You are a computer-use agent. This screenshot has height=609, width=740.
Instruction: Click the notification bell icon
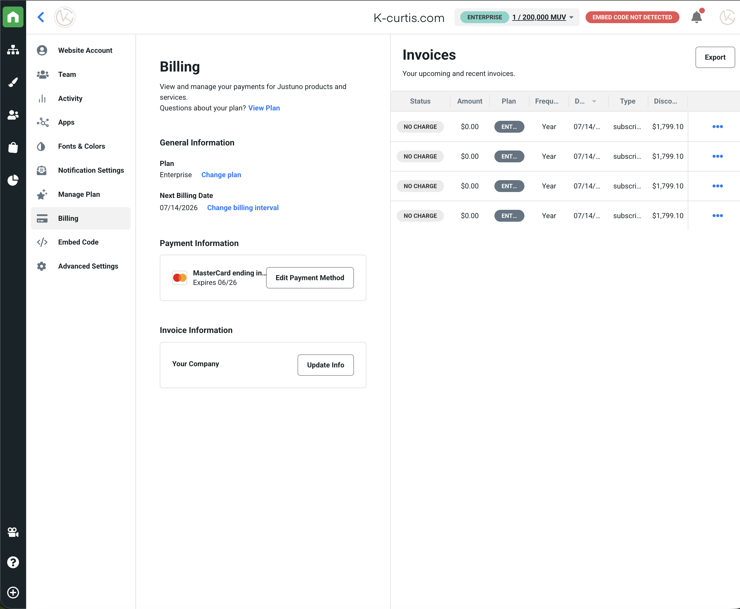[x=696, y=17]
